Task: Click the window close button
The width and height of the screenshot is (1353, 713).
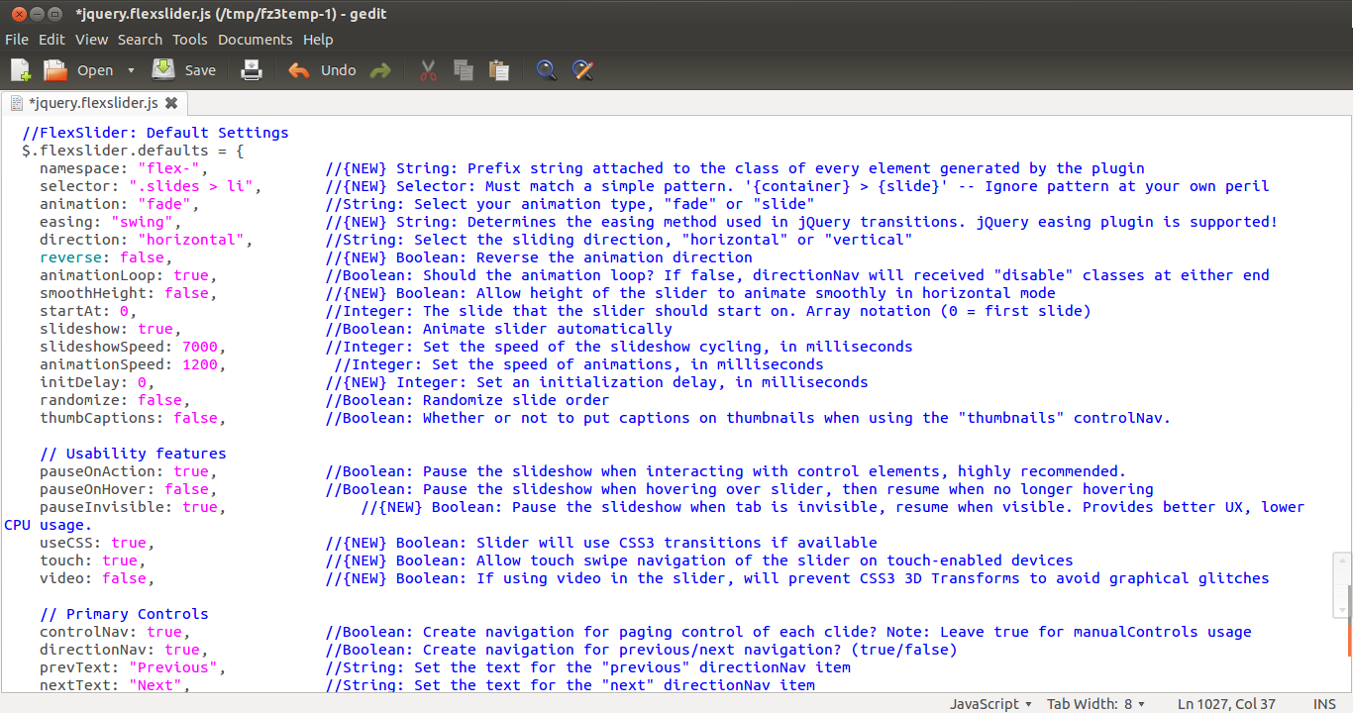Action: pos(17,14)
